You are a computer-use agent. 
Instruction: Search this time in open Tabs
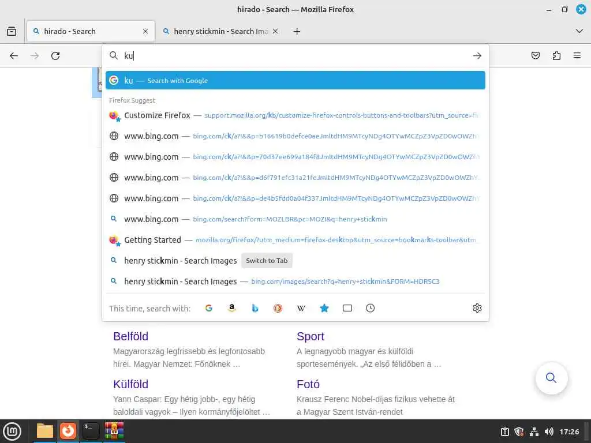pyautogui.click(x=347, y=308)
